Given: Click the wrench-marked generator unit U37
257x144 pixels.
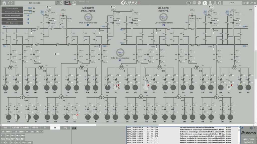Looking at the screenshot, I should tap(75, 117).
